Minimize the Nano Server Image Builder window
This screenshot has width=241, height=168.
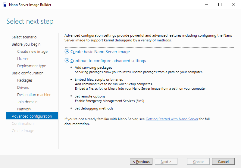coord(206,4)
